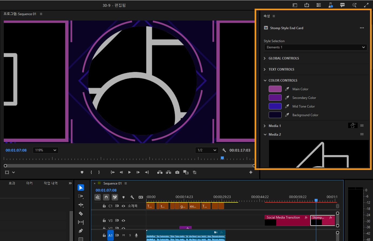Click the Secondary Color swatch

[x=275, y=98]
